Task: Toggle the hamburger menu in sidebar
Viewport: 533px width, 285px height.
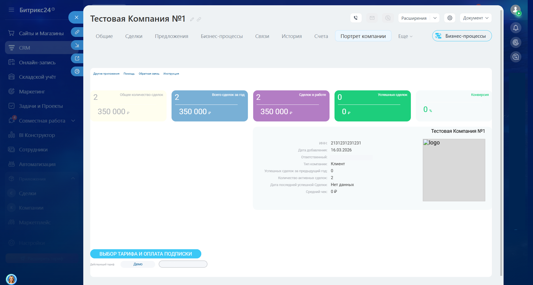Action: [11, 10]
